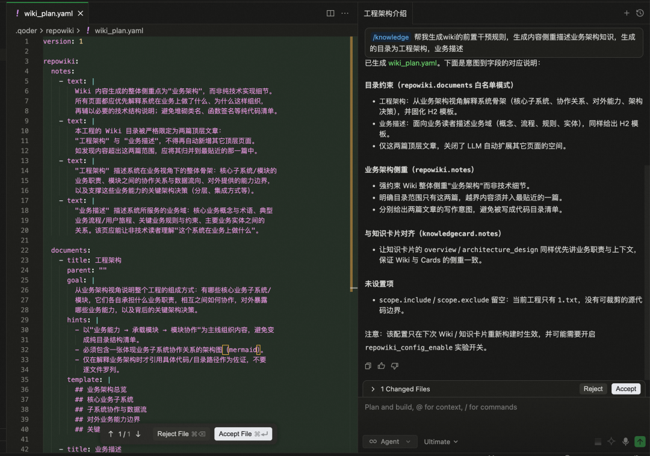The image size is (650, 456).
Task: Click the editor overview ruler change marker
Action: coord(351,163)
